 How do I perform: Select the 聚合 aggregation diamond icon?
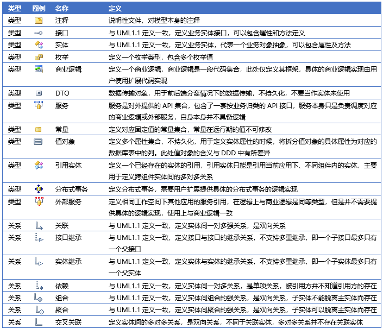click(x=40, y=309)
